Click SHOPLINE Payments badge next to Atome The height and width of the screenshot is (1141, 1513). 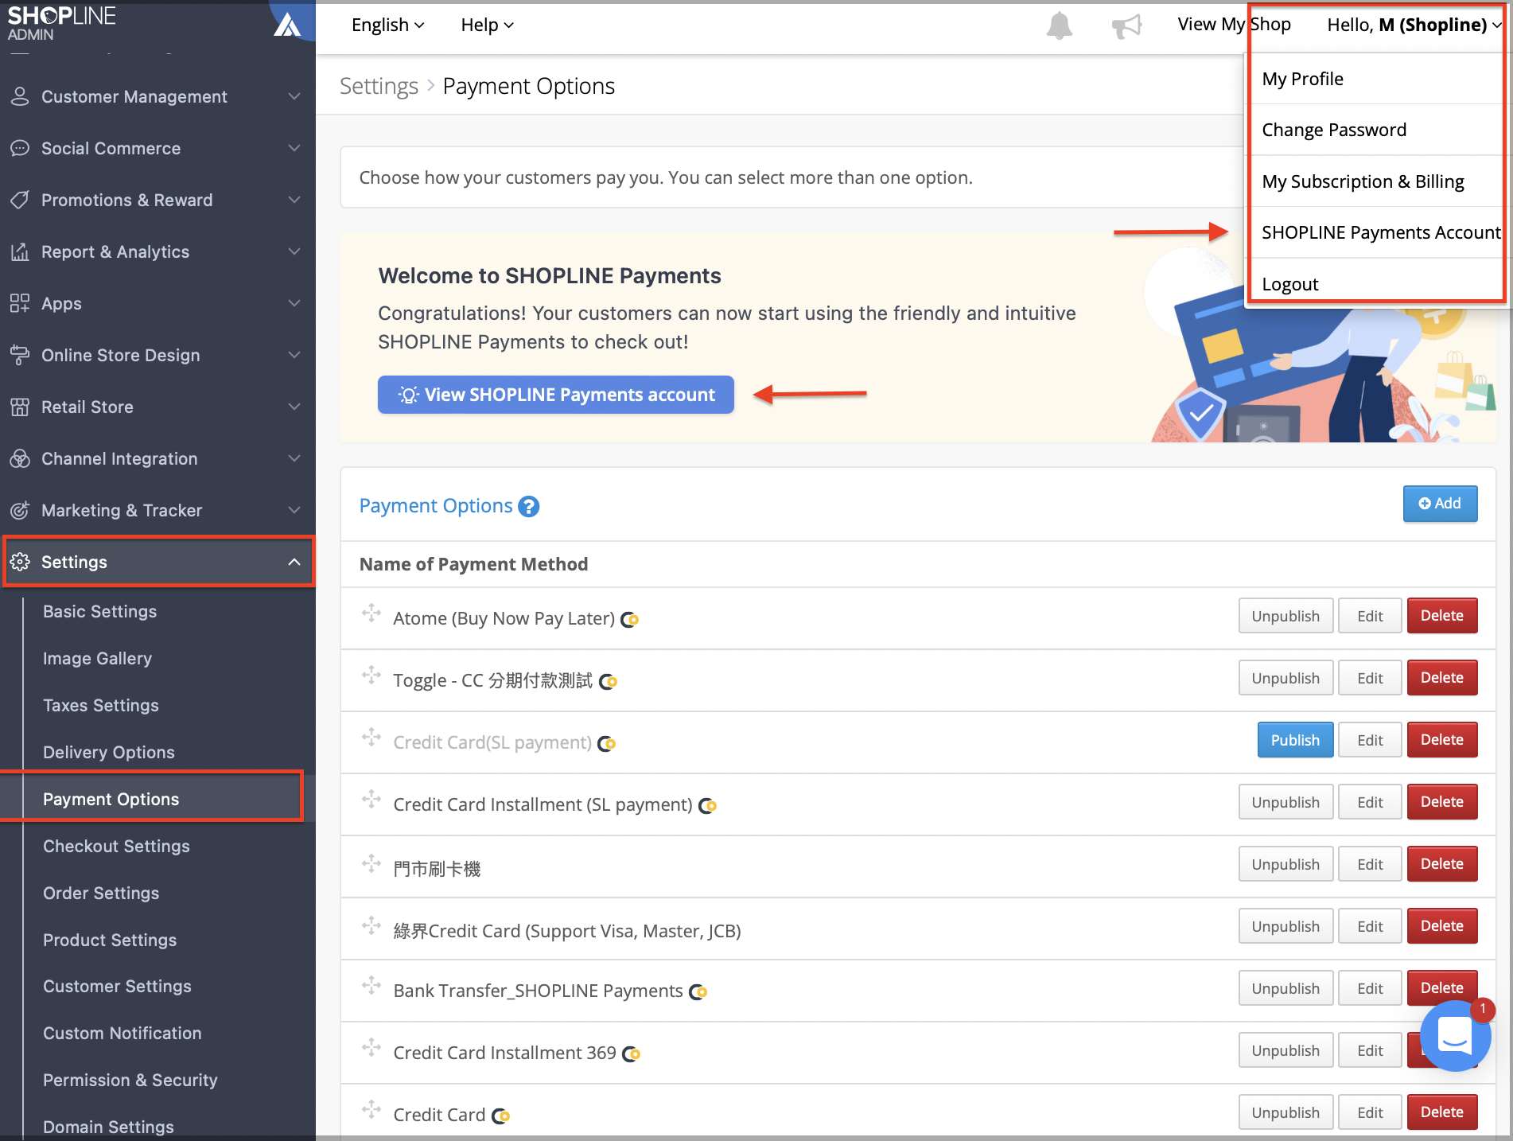click(x=630, y=619)
